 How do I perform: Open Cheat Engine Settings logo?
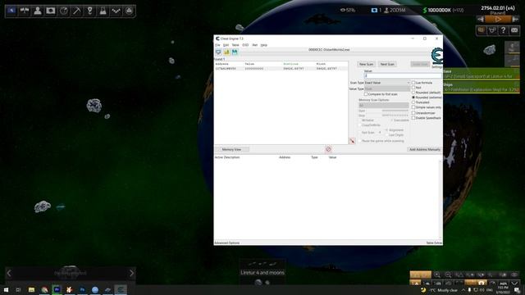437,57
